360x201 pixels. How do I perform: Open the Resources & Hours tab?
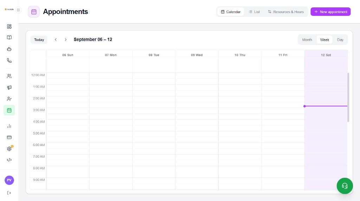pos(286,12)
